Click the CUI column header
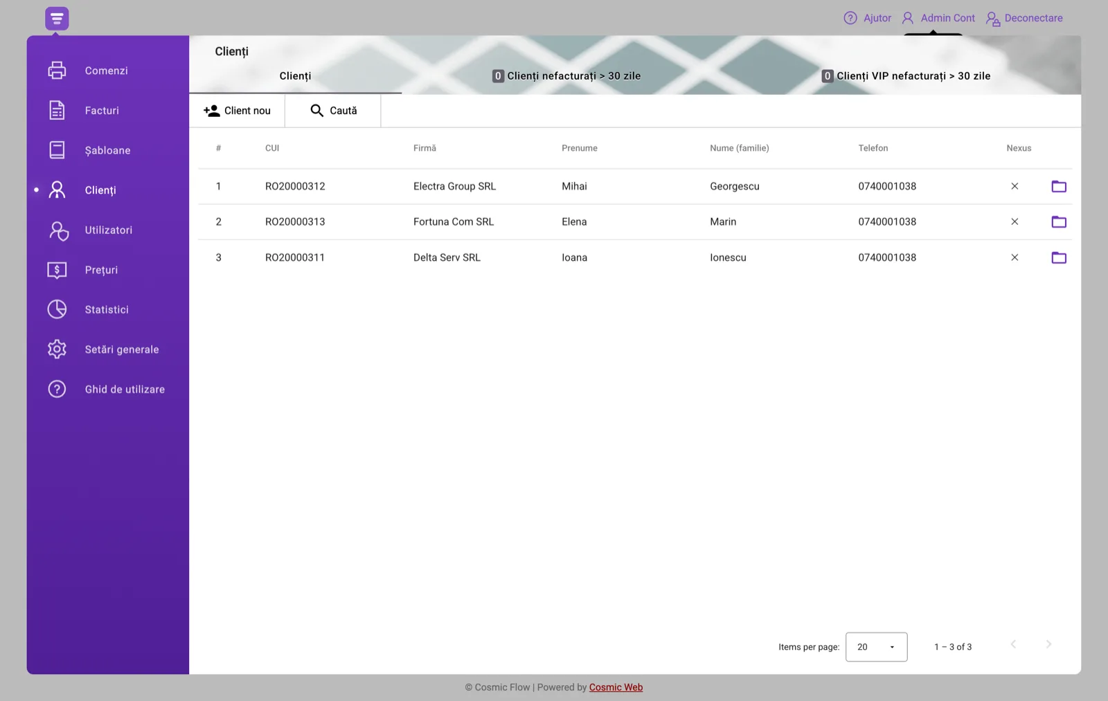The width and height of the screenshot is (1108, 701). click(272, 148)
